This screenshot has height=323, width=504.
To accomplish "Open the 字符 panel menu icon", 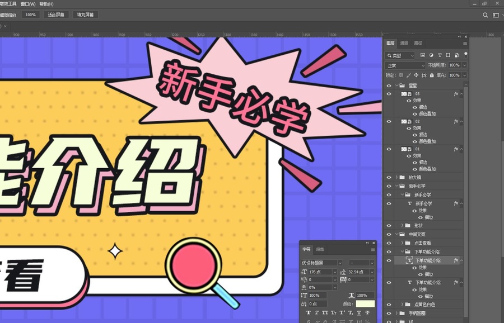I will pos(373,250).
